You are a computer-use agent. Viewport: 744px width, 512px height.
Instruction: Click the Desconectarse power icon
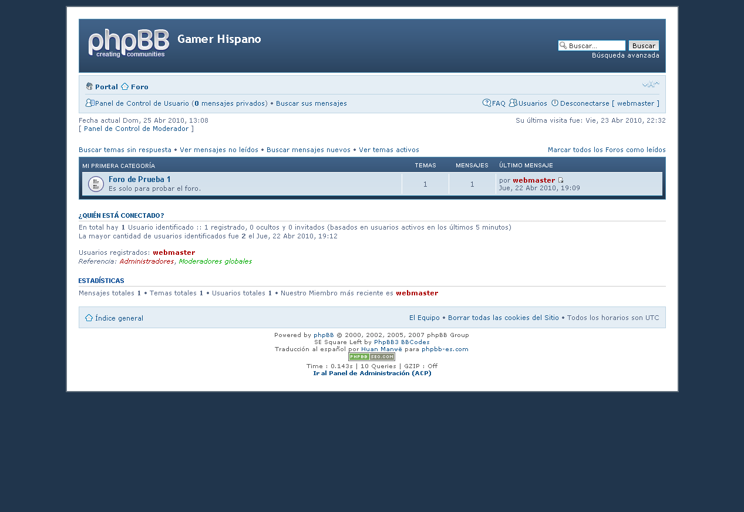[554, 103]
